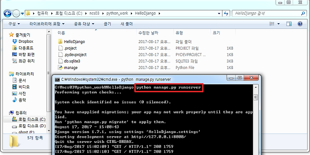Open the 공유 대상 menu
This screenshot has width=310, height=155.
pos(84,24)
